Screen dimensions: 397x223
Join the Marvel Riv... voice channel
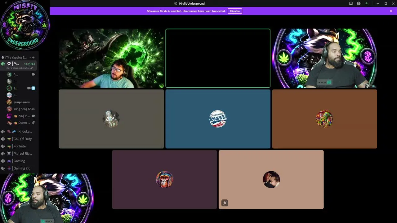(19, 154)
